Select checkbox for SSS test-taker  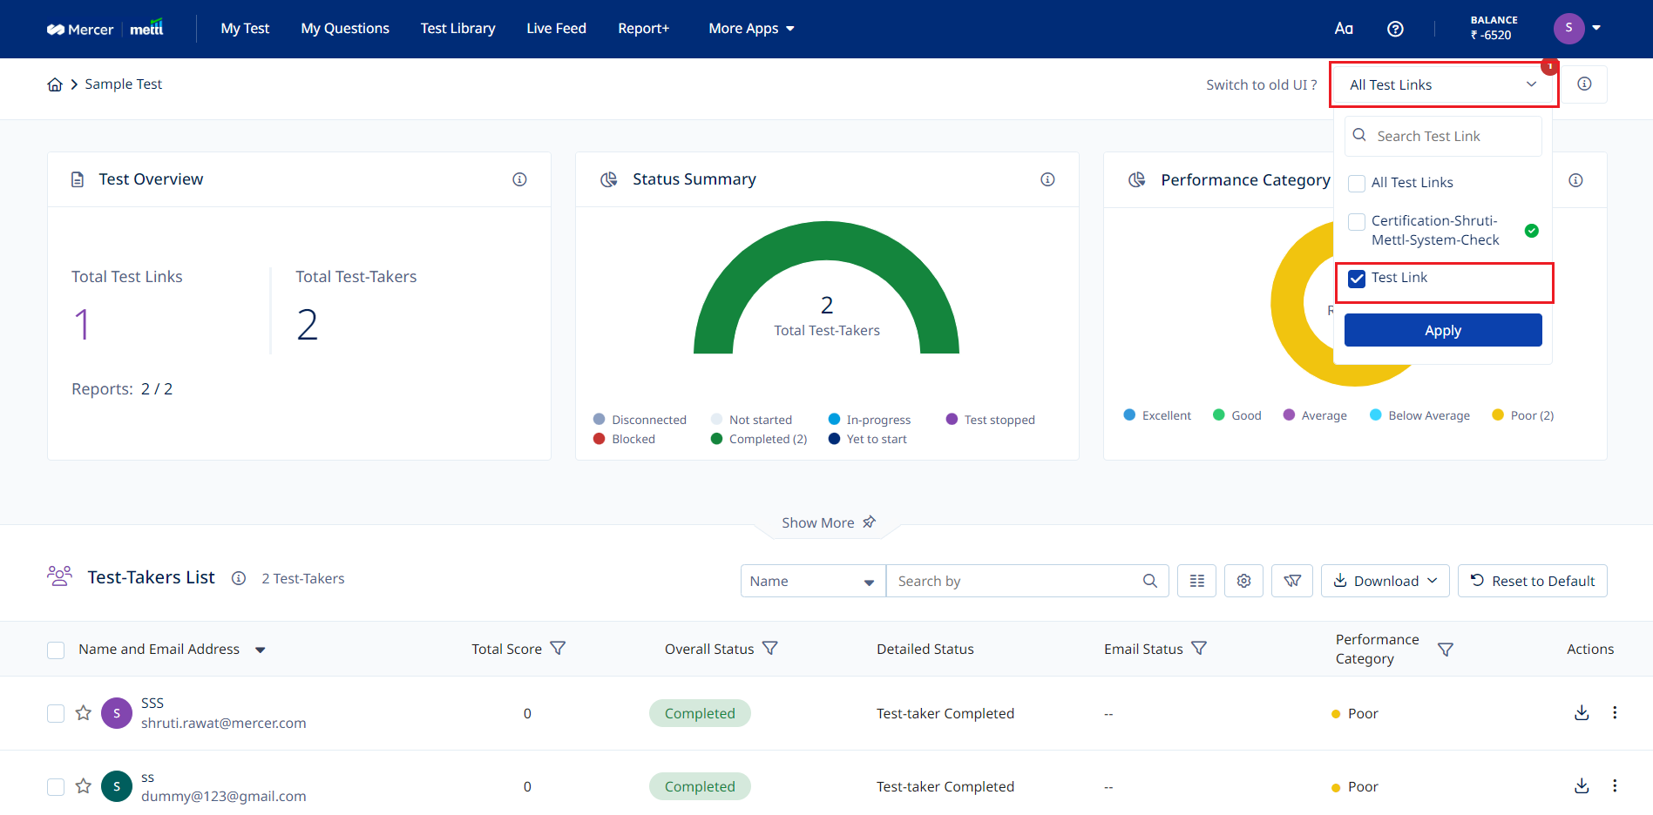(x=56, y=714)
